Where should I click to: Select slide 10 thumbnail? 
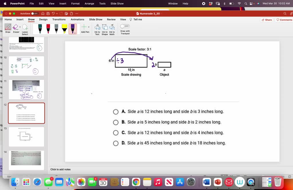pos(26,66)
